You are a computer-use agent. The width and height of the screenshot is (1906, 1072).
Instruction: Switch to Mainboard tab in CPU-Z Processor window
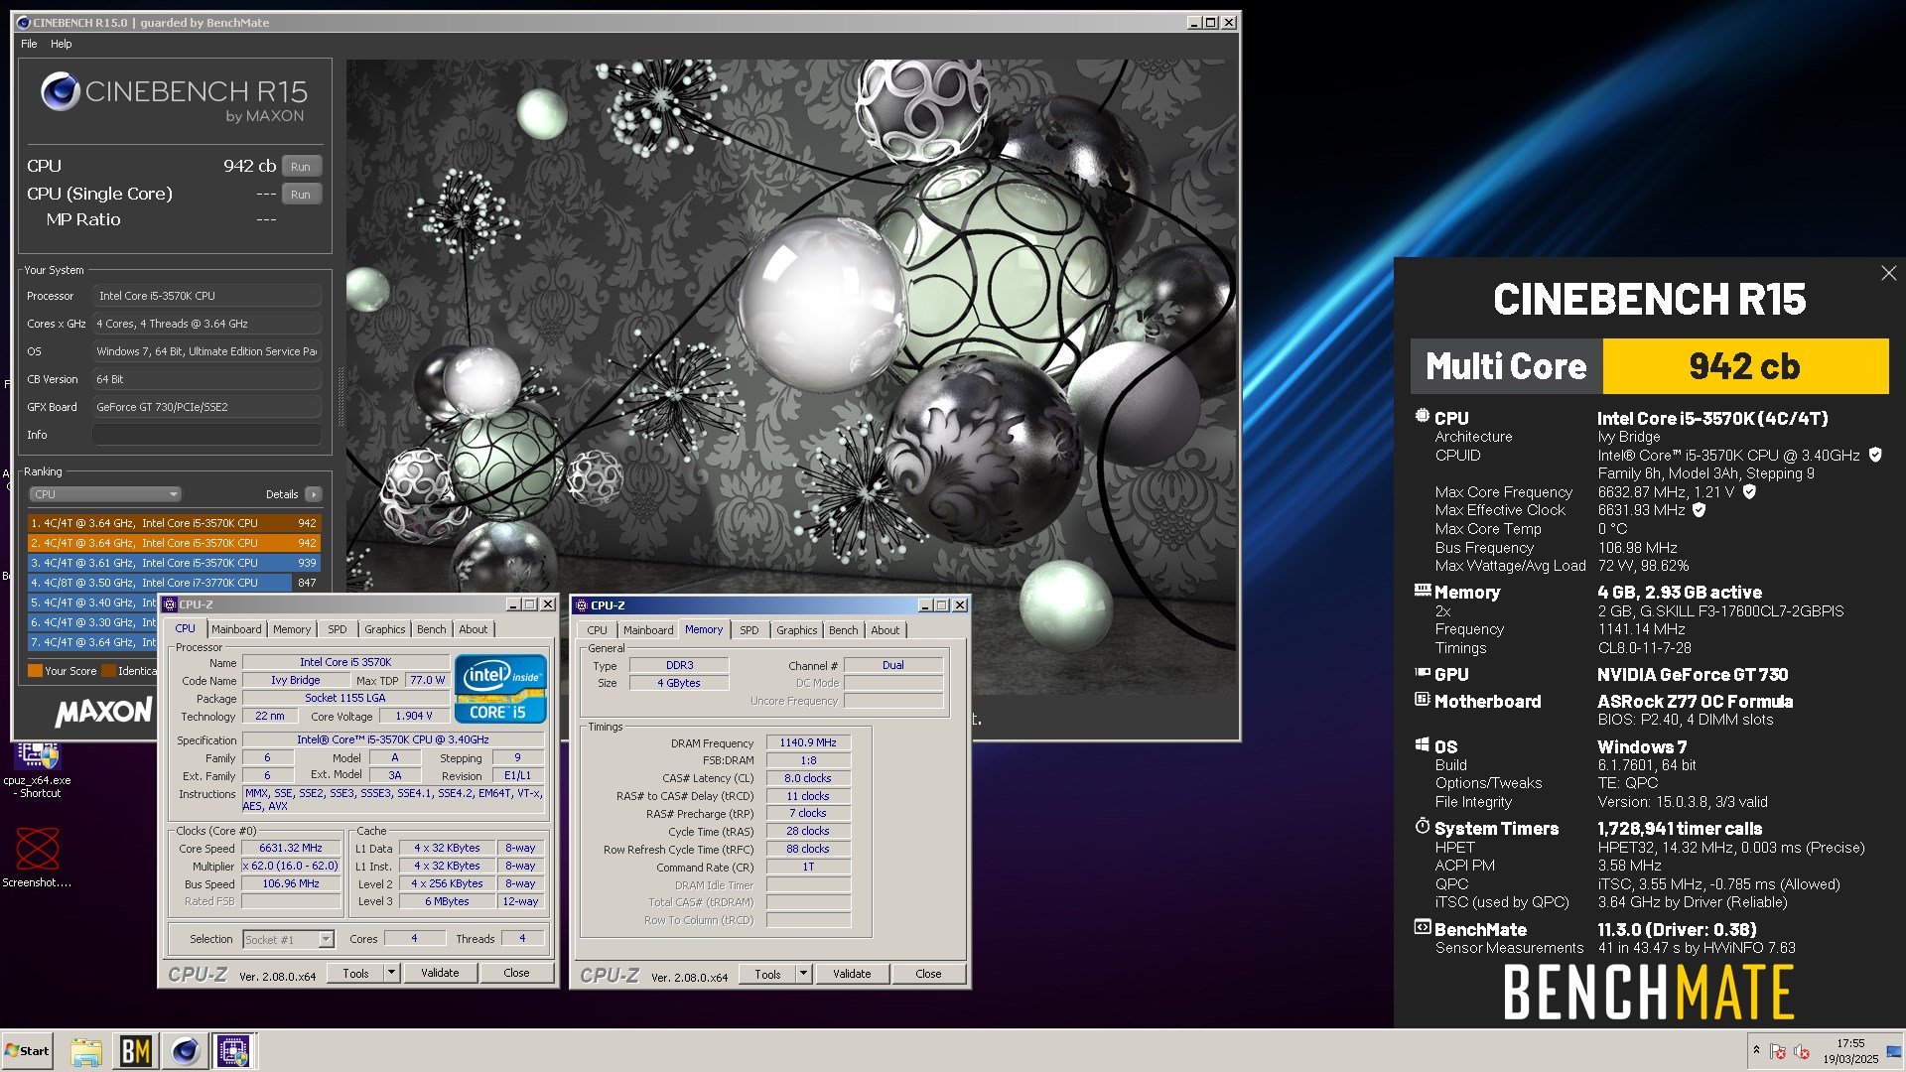pyautogui.click(x=236, y=629)
